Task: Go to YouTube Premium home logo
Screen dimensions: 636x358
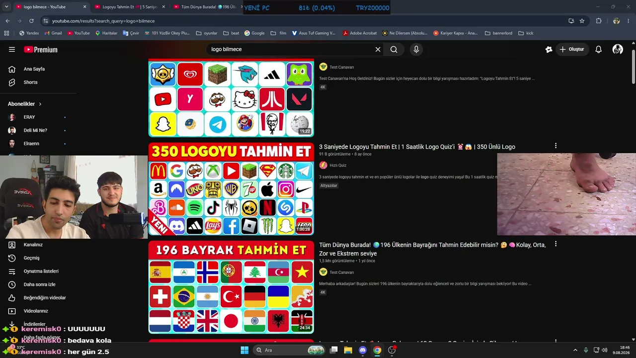Action: point(41,50)
